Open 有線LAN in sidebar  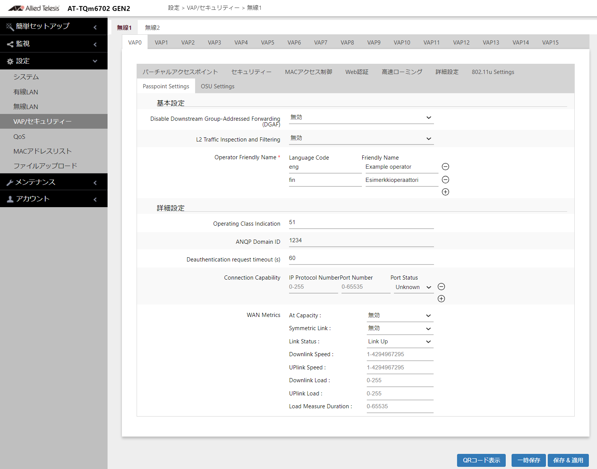point(54,92)
